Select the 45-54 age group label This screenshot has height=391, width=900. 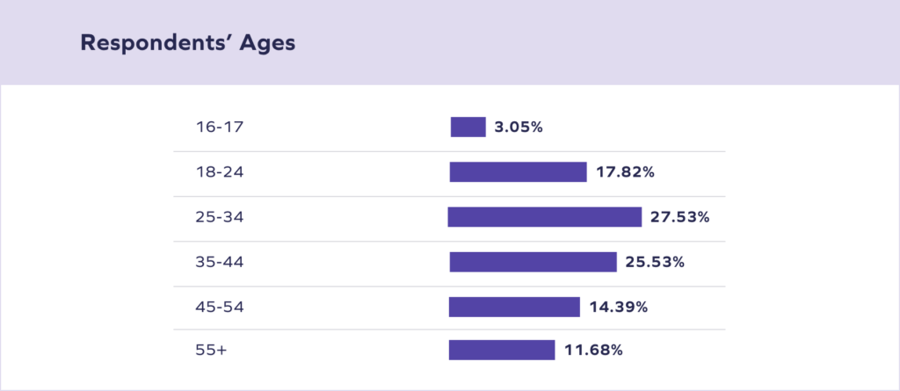point(219,307)
